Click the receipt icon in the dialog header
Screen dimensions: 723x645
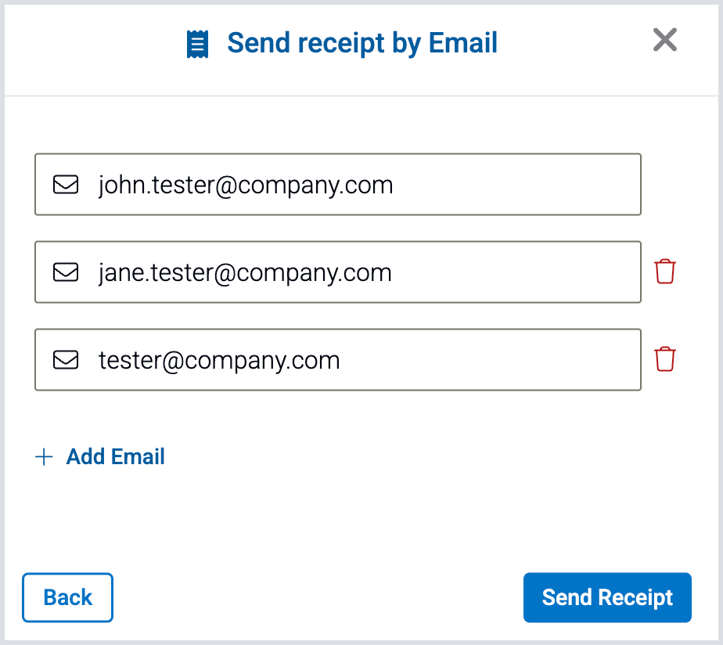pyautogui.click(x=197, y=44)
